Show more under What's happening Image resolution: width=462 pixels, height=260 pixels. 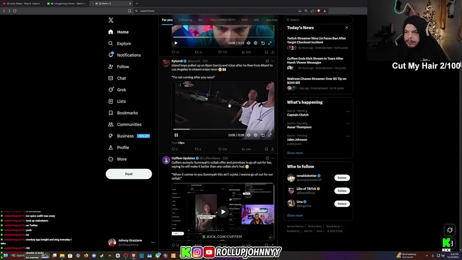(295, 153)
